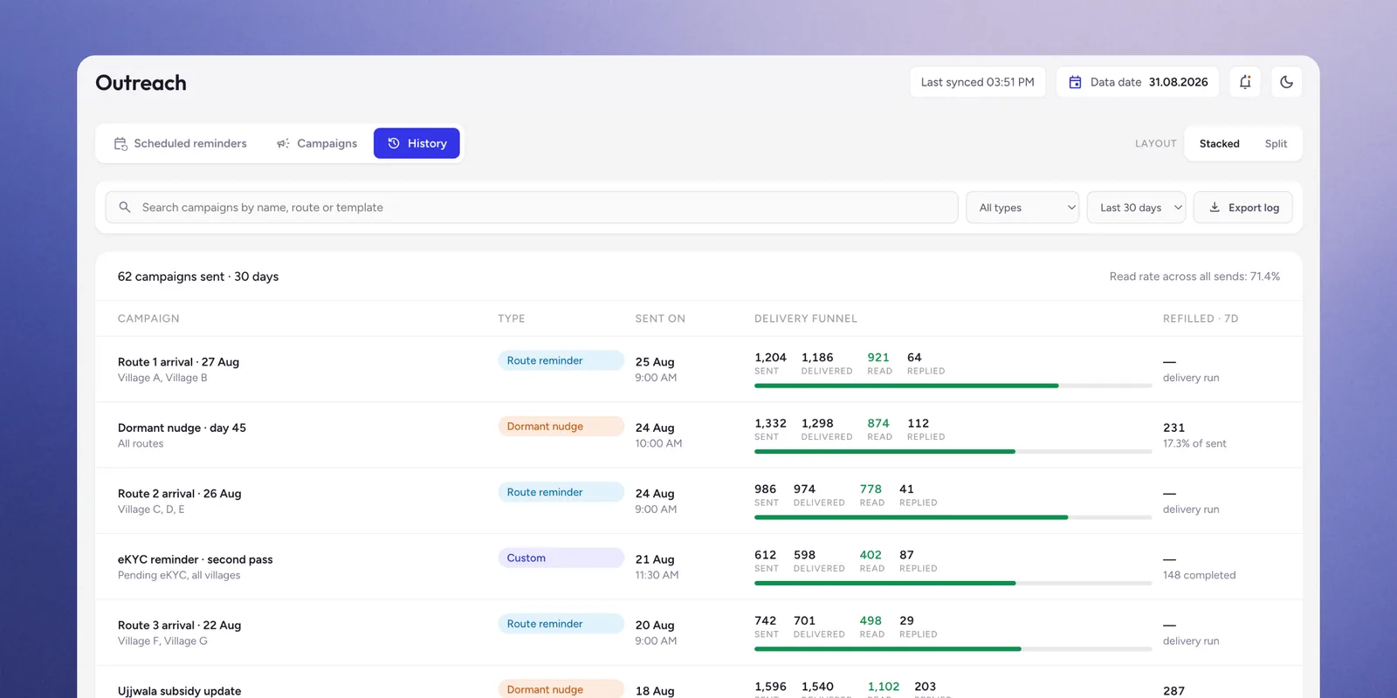This screenshot has width=1397, height=698.
Task: Click the sent count 1,332
Action: 770,423
